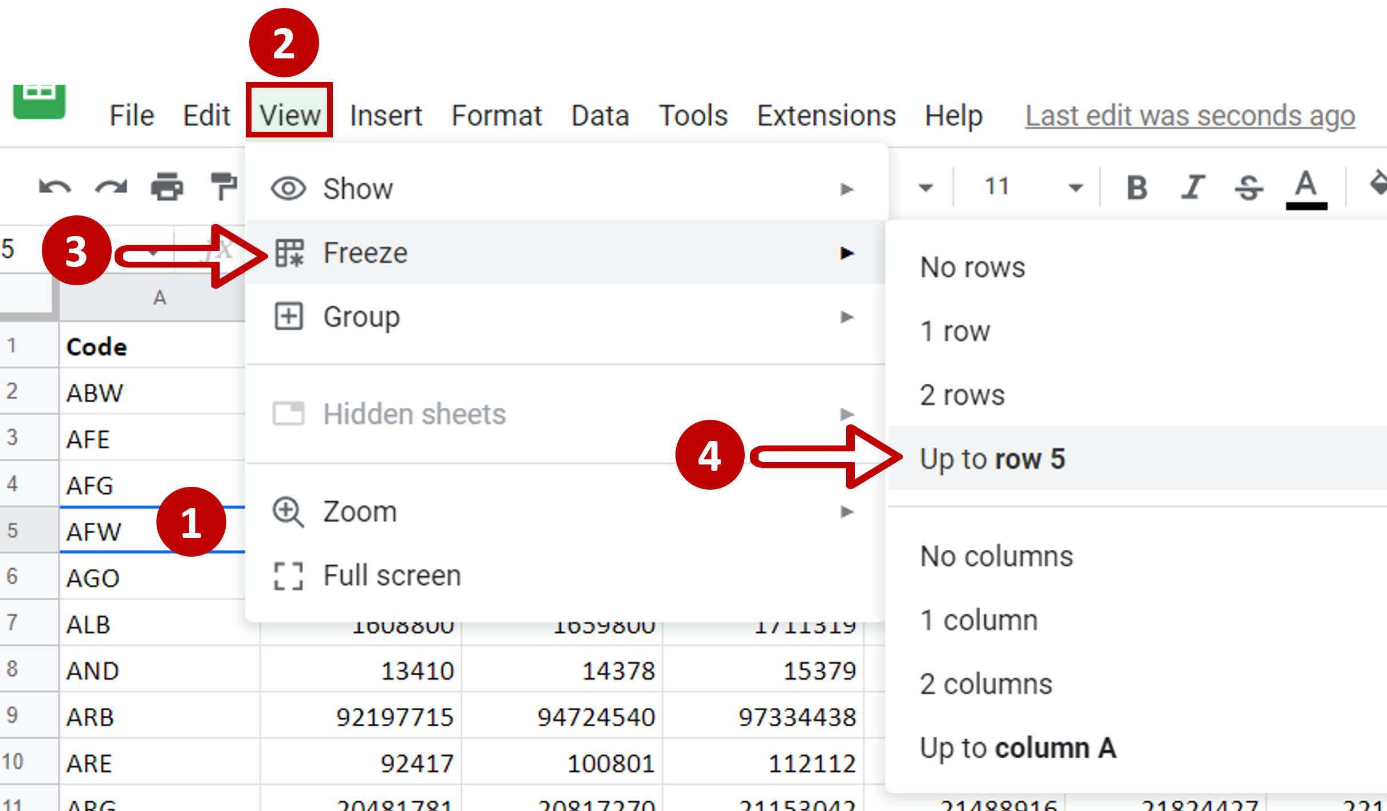
Task: Open the text color picker
Action: pyautogui.click(x=1306, y=190)
